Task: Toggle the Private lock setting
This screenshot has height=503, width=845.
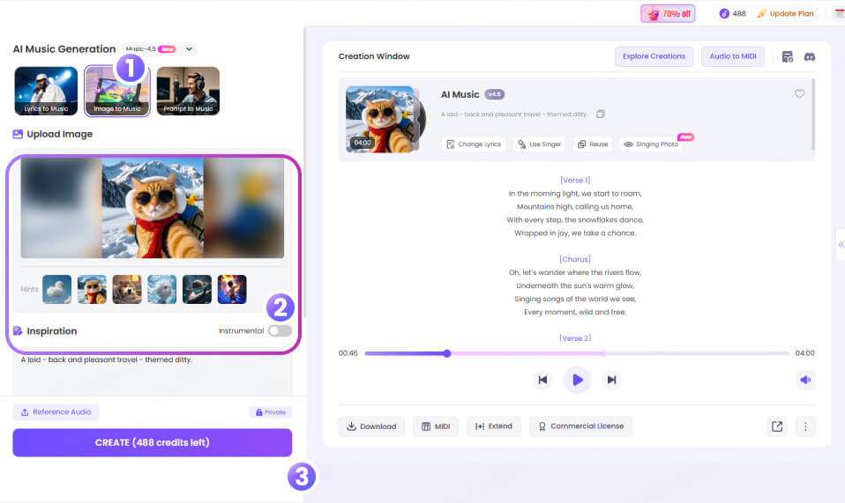Action: coord(271,411)
